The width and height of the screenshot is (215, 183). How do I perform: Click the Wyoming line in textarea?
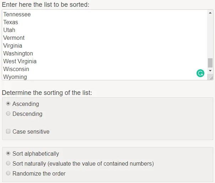pyautogui.click(x=15, y=77)
